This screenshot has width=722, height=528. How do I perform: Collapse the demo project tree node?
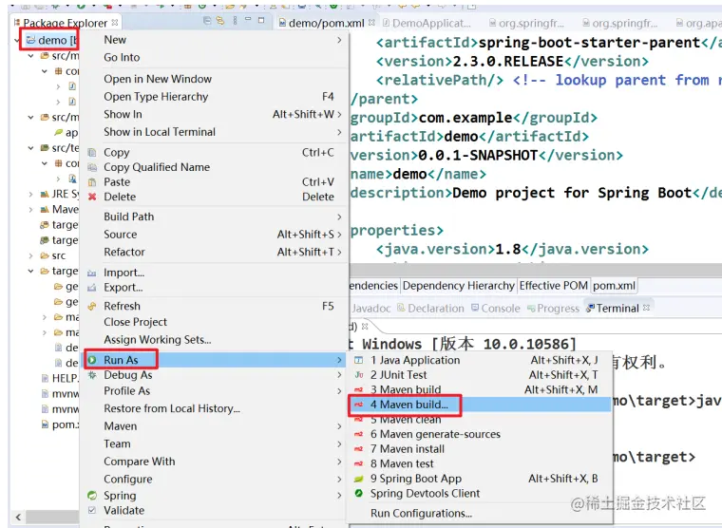17,41
